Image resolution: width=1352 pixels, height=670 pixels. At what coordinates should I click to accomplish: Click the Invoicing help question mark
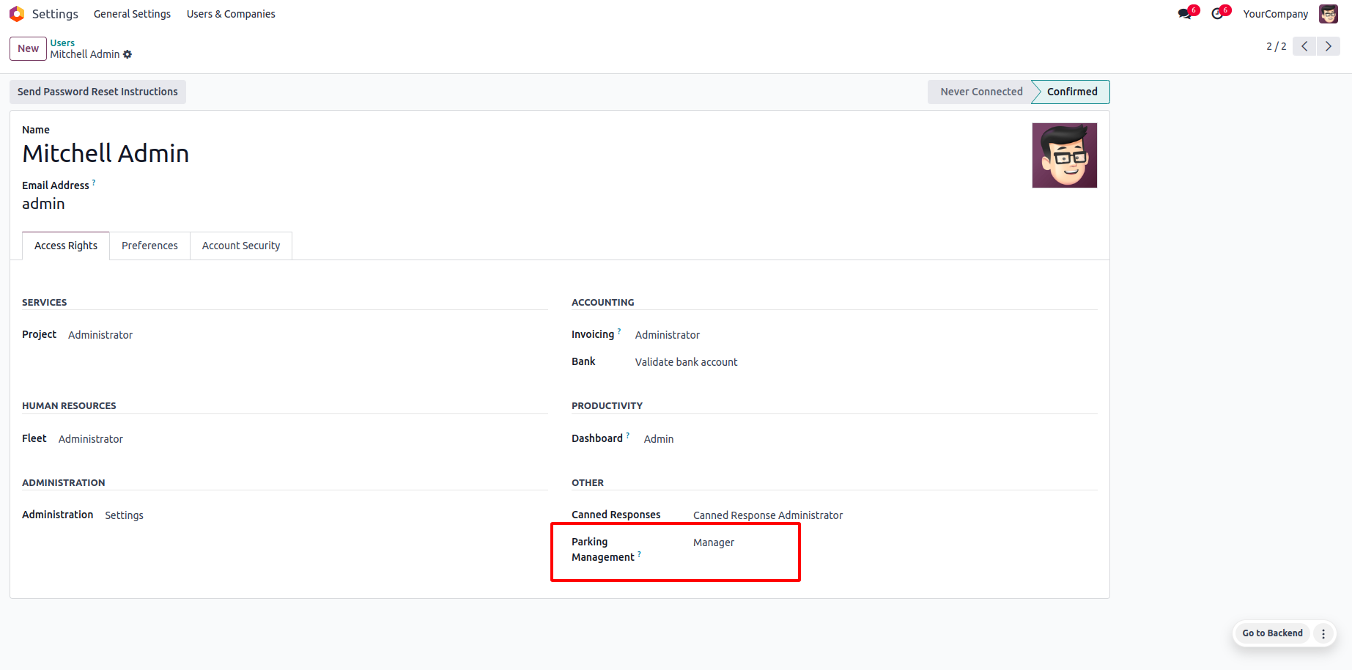click(x=619, y=331)
